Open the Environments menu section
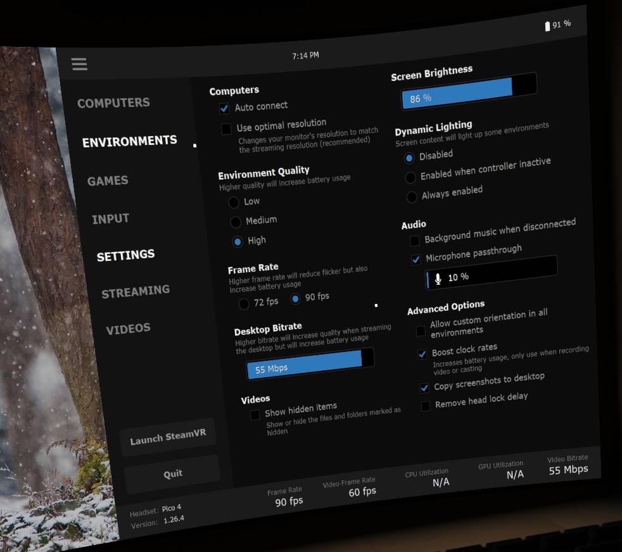Image resolution: width=622 pixels, height=552 pixels. tap(129, 141)
